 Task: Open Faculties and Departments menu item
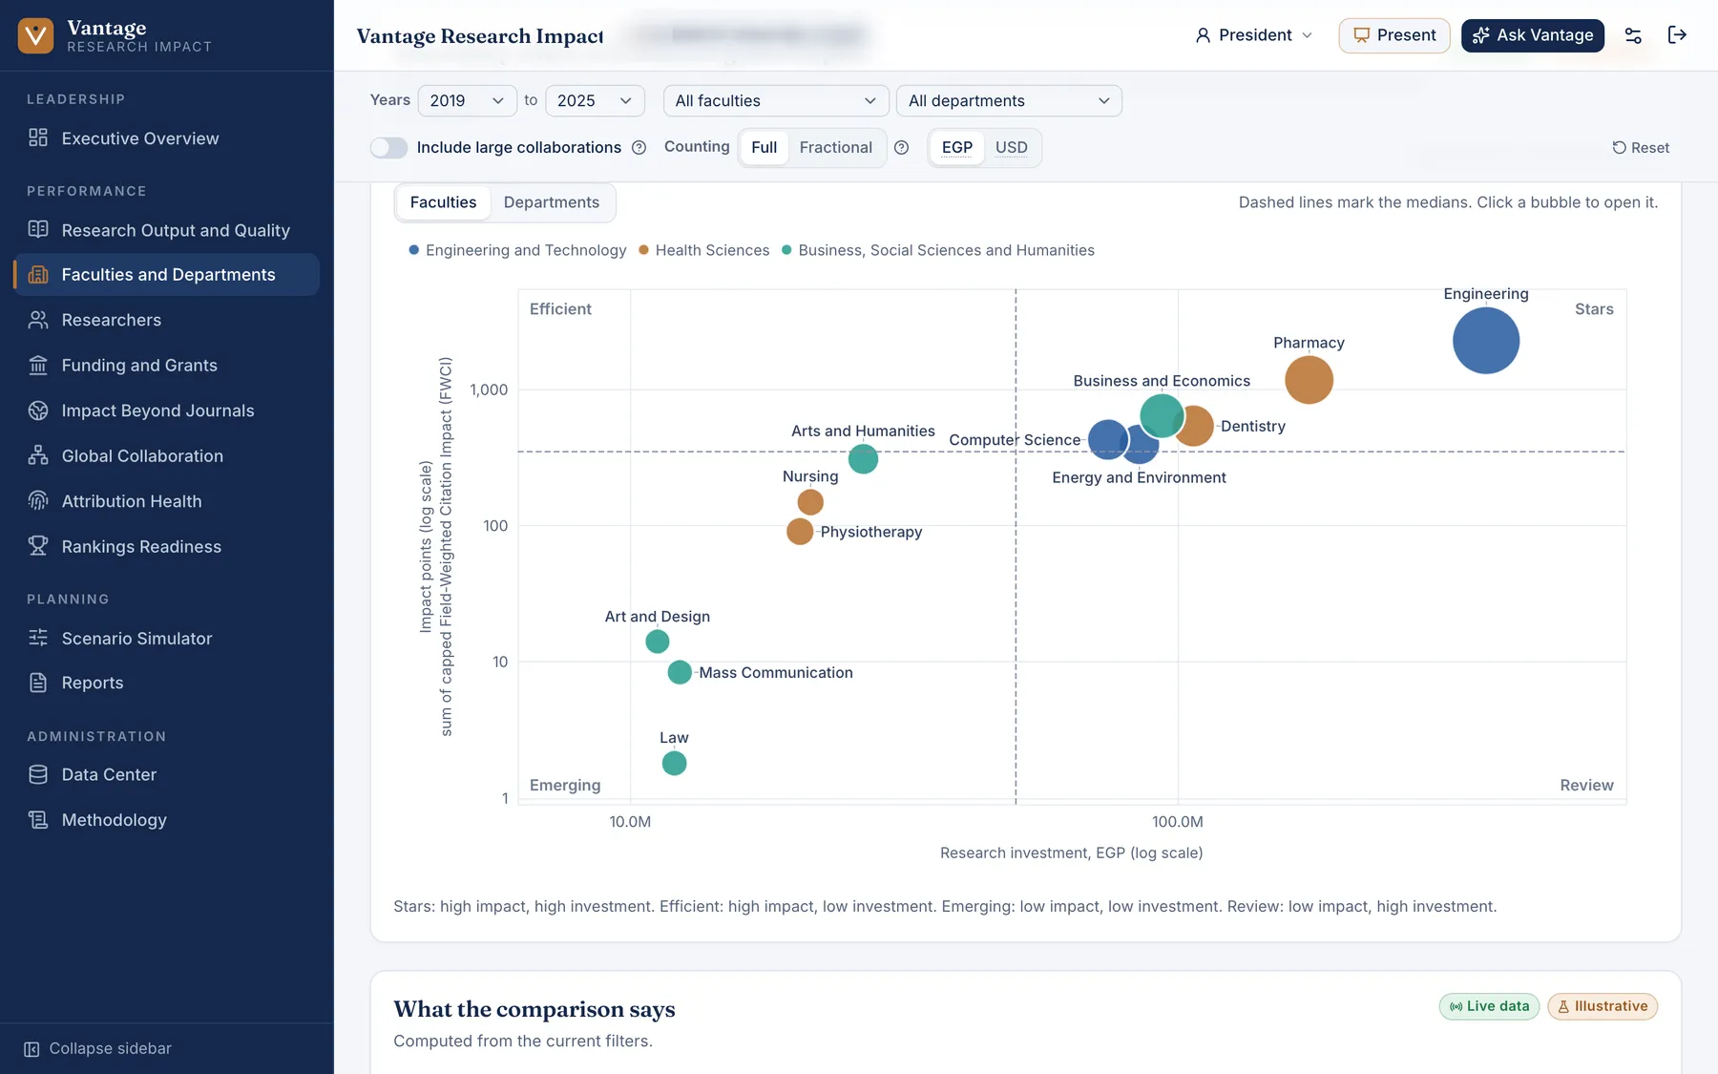tap(167, 274)
